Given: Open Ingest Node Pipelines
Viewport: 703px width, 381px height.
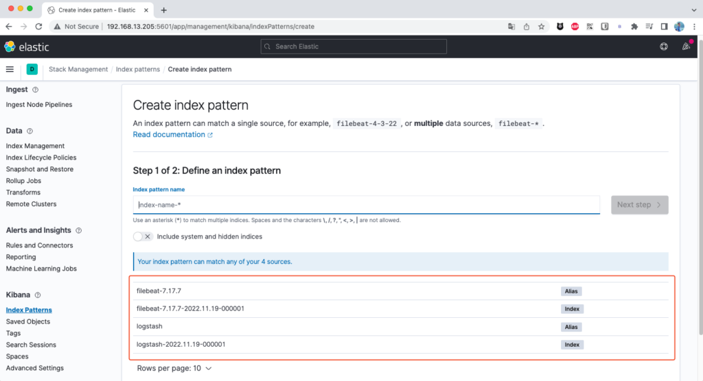Looking at the screenshot, I should (39, 105).
